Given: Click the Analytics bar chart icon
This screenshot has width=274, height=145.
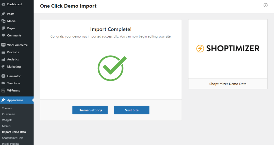Looking at the screenshot, I should pos(3,60).
